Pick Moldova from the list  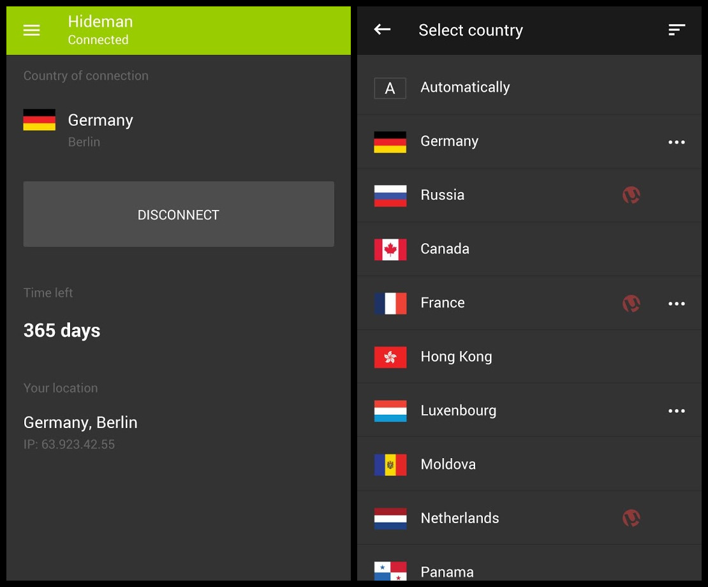(529, 464)
